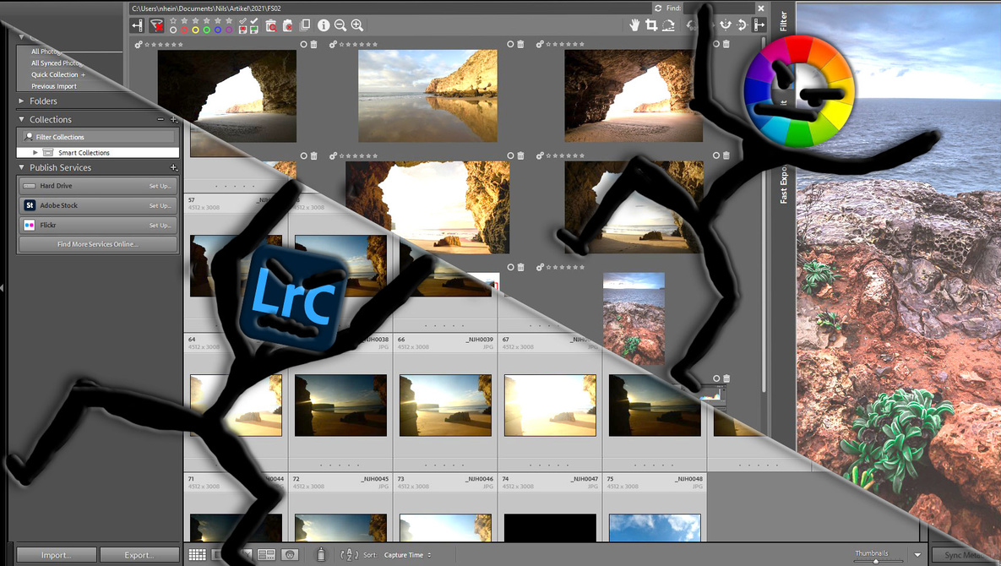1001x566 pixels.
Task: Filter by the blue color label circle
Action: (x=218, y=30)
